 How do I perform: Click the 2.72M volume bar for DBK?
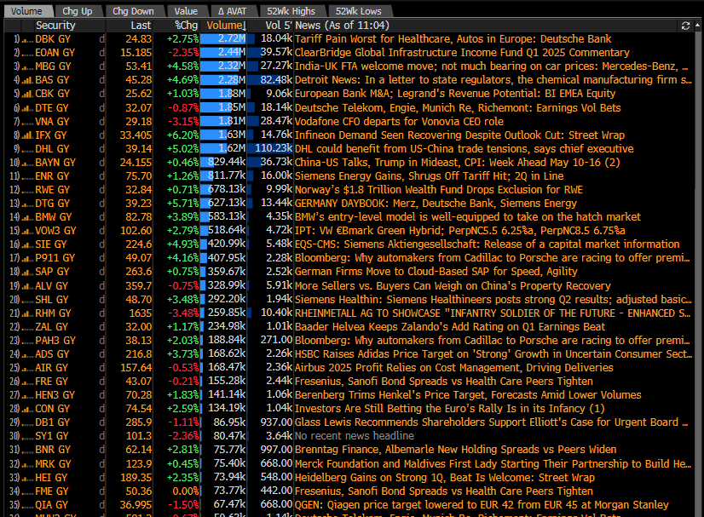click(223, 39)
